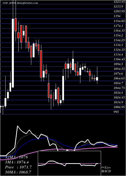Click the tallest white candlestick body
The image size is (126, 176).
coord(13,53)
